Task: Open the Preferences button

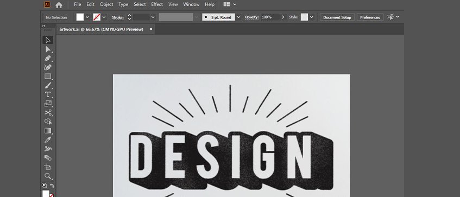Action: click(x=370, y=17)
